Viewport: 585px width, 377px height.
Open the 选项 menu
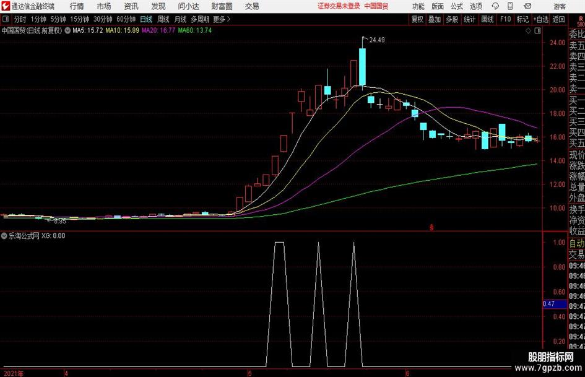tap(475, 6)
